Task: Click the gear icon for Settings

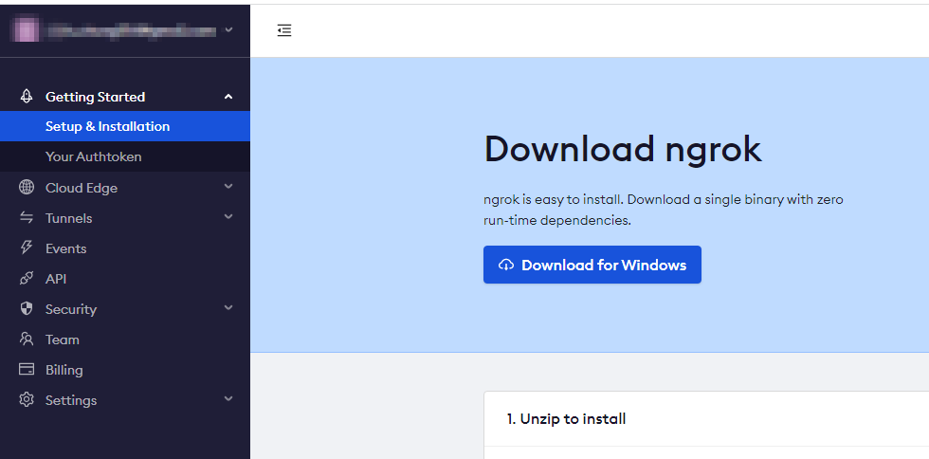Action: (x=27, y=399)
